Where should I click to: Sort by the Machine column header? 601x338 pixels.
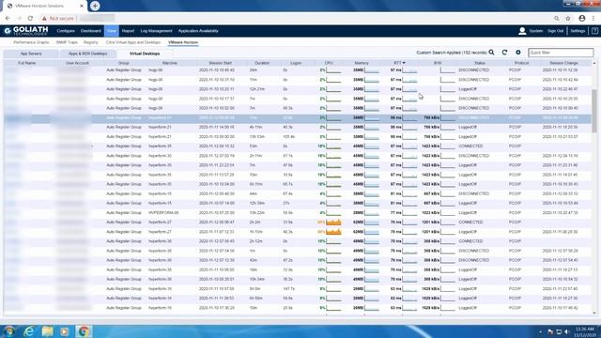tap(169, 63)
